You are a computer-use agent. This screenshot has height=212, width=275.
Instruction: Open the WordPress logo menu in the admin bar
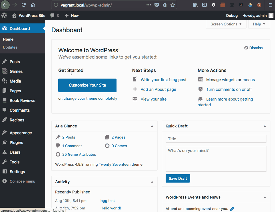[4, 15]
